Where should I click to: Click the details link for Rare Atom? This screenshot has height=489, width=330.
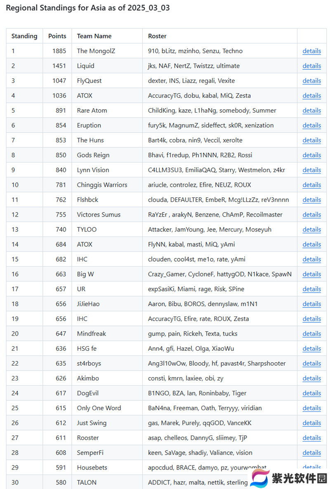point(311,111)
